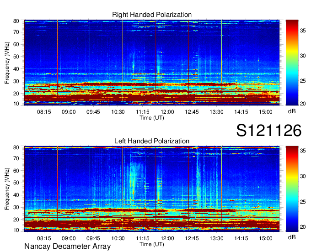
Task: Click "14:15" time tick under right-handed plot
Action: (241, 112)
